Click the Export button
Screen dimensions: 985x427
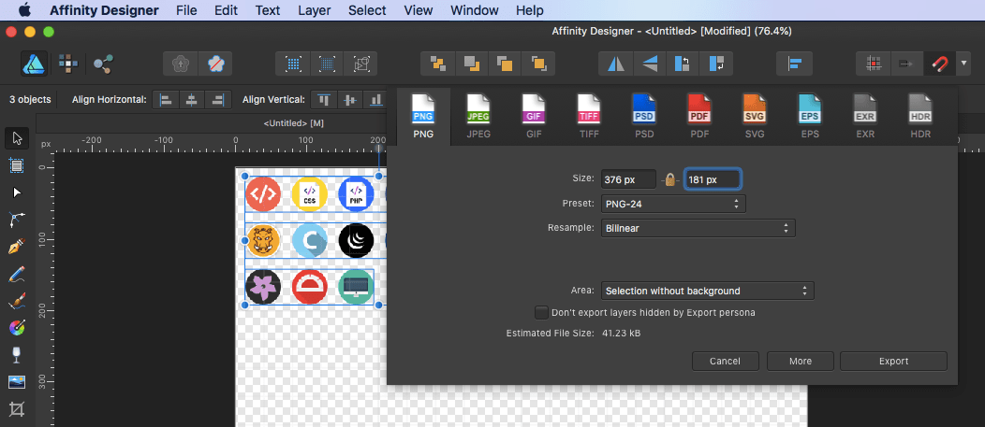tap(892, 361)
